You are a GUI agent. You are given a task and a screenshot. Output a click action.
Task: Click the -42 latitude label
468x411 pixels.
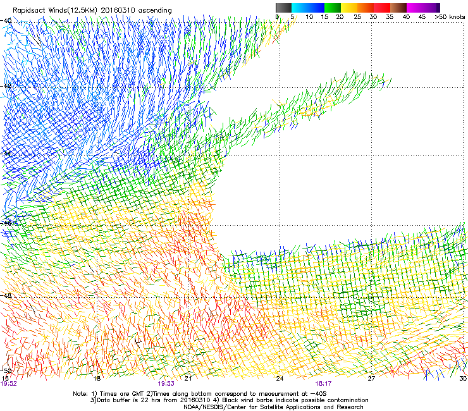pos(6,85)
